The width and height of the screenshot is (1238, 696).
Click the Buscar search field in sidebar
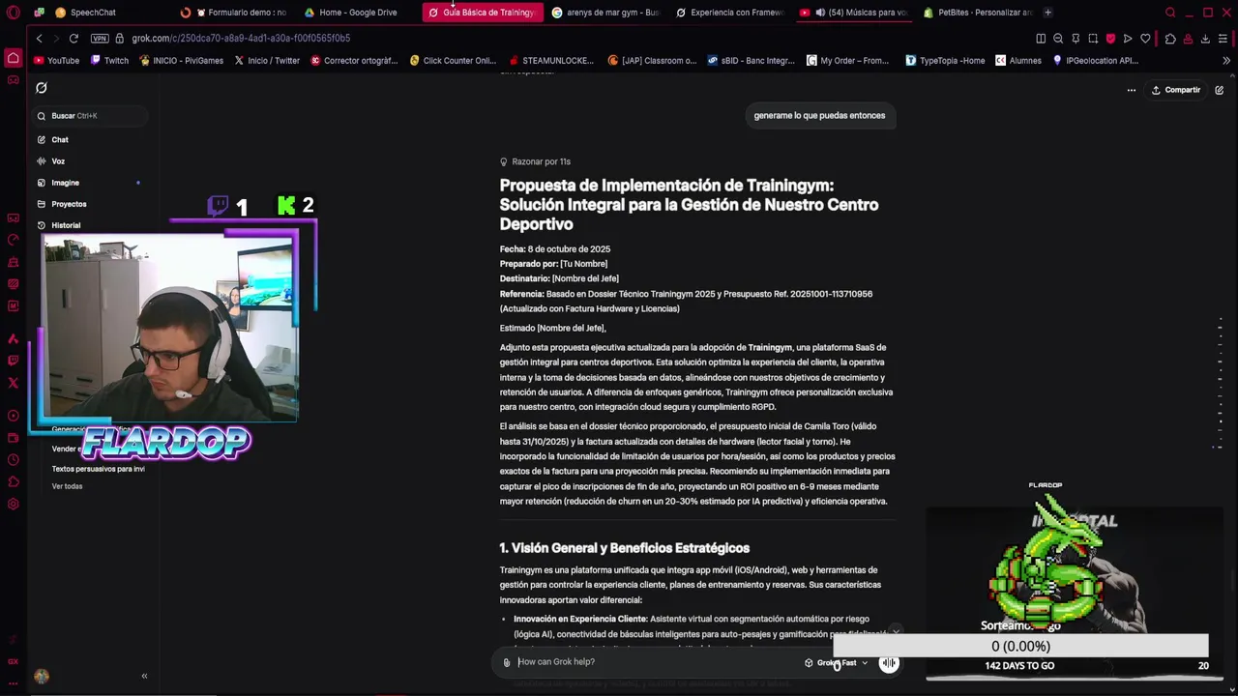(x=92, y=116)
